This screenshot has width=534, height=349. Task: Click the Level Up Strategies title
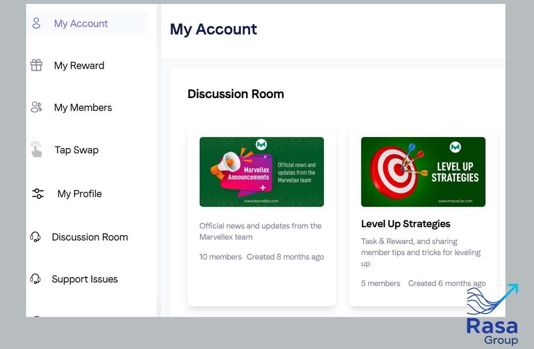405,224
